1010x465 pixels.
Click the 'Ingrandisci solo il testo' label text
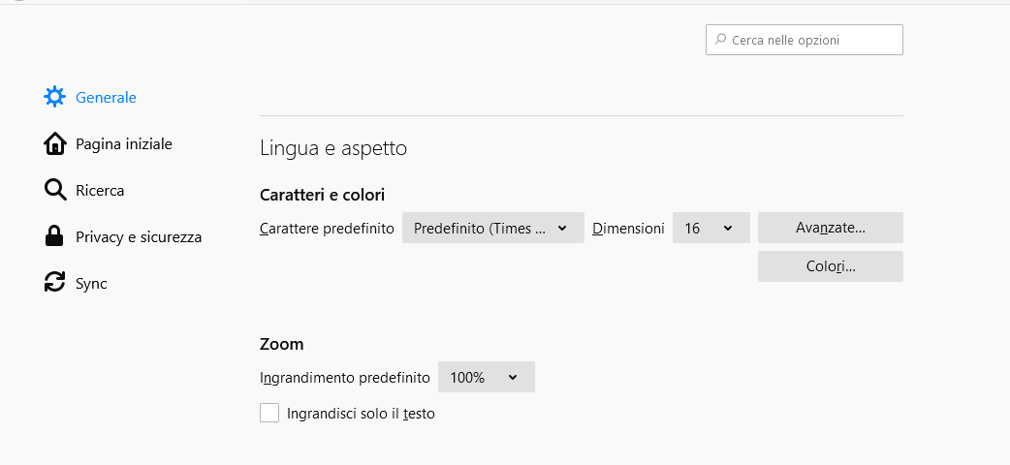(x=361, y=414)
